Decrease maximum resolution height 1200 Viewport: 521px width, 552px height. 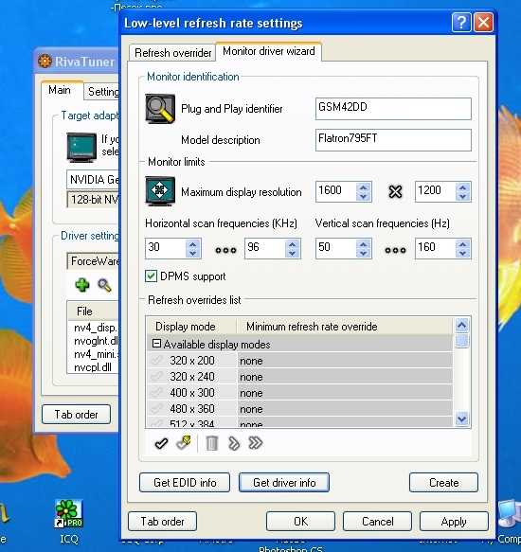point(462,196)
